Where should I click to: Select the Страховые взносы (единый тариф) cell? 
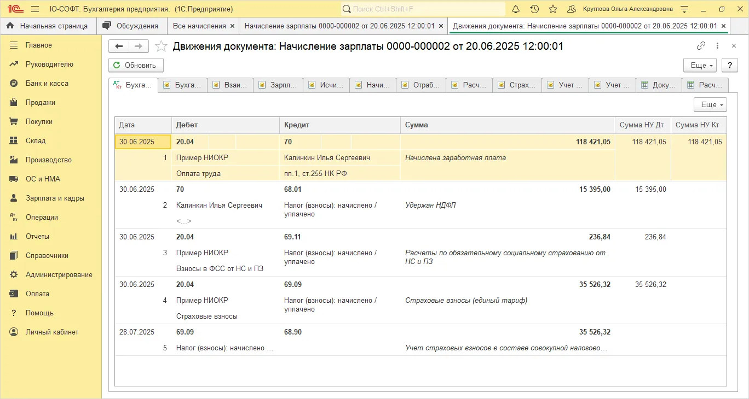(x=508, y=300)
